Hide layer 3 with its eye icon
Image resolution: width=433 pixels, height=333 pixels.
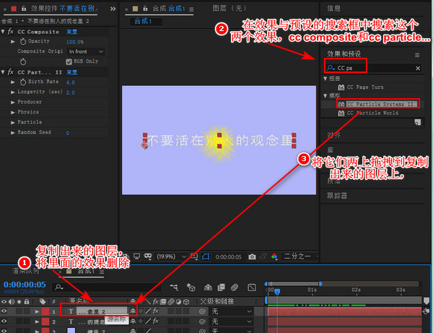[x=4, y=331]
